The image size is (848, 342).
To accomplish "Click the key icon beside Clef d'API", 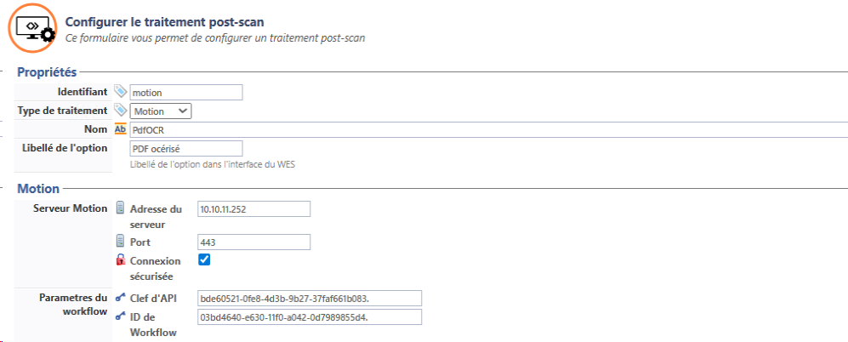I will tap(120, 298).
